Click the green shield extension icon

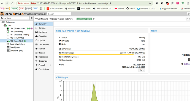(x=183, y=3)
